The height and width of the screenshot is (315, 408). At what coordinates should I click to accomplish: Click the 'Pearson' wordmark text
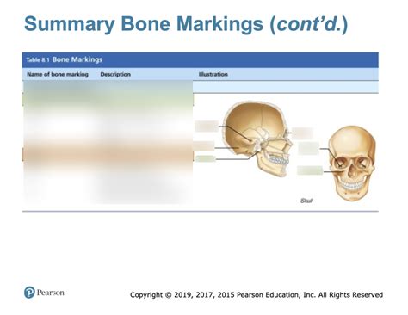coord(50,293)
